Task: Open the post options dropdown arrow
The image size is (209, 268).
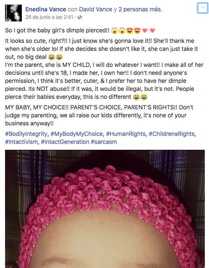Action: click(x=203, y=8)
